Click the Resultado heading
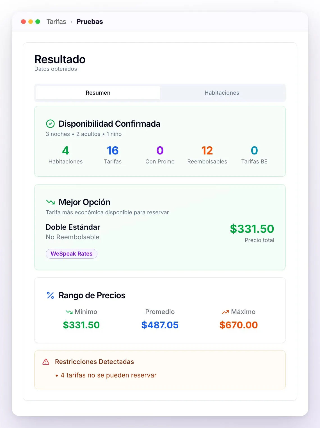 click(x=60, y=59)
